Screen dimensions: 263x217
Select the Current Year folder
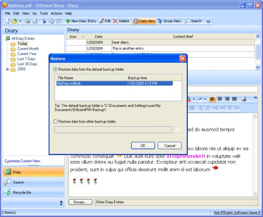pyautogui.click(x=27, y=54)
